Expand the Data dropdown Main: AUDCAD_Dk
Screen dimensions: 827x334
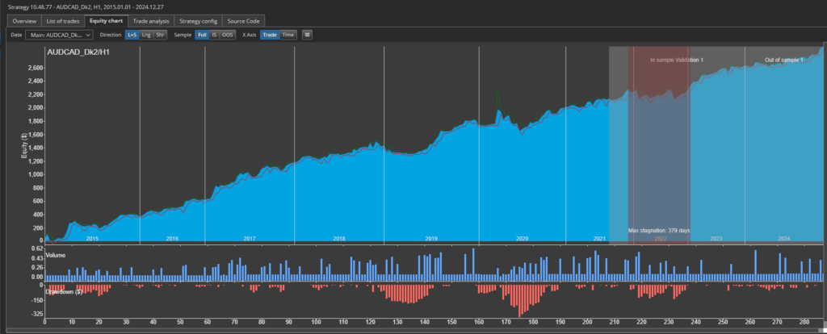tap(59, 35)
